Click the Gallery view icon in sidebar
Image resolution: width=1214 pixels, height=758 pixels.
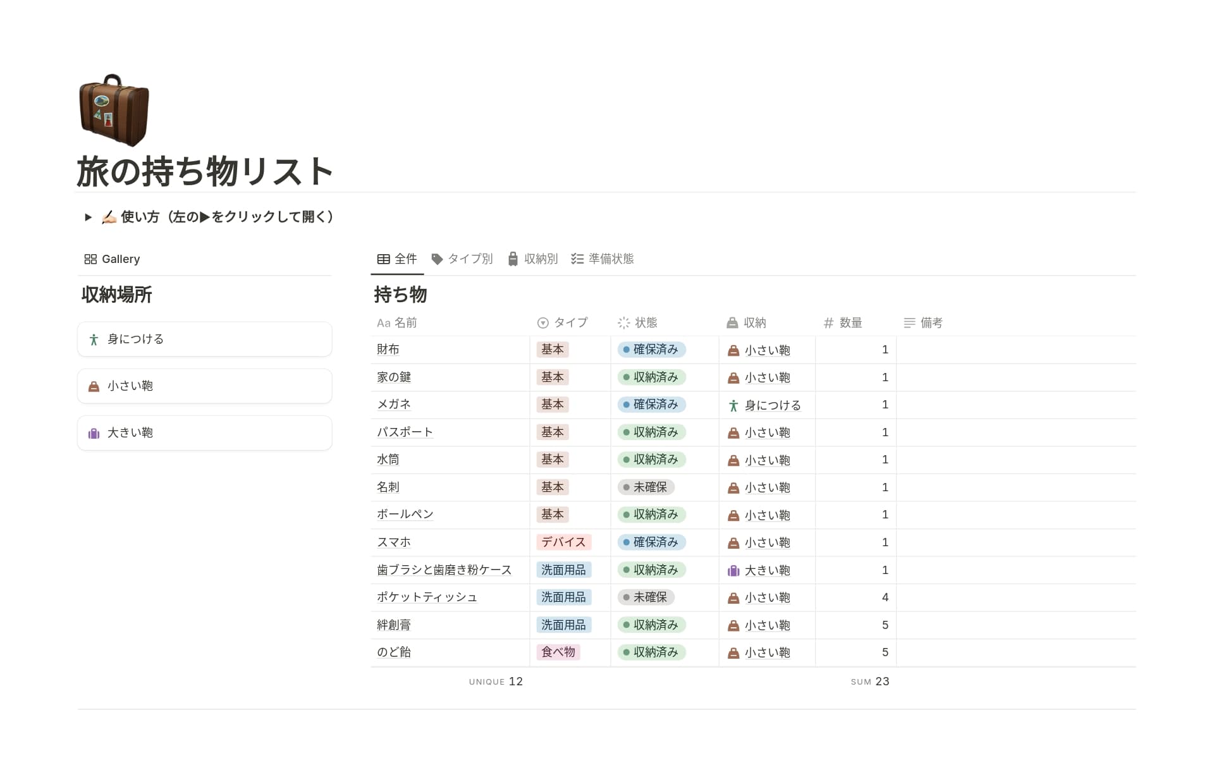coord(90,259)
